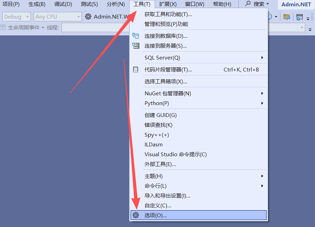
Task: Click the code snippet manager icon
Action: tap(135, 70)
